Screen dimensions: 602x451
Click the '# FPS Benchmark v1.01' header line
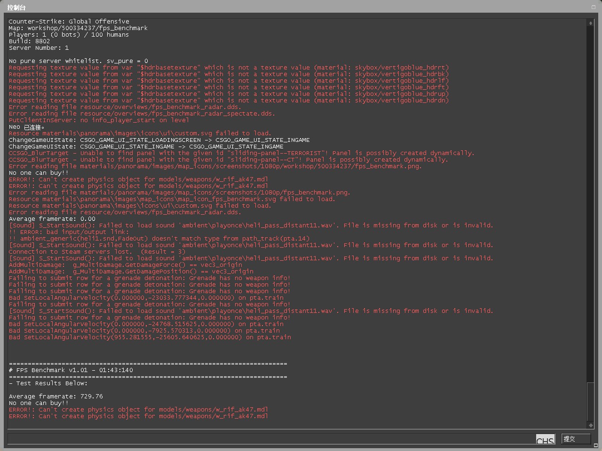(x=71, y=370)
